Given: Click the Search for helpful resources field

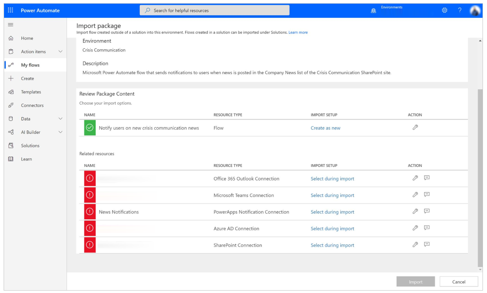Looking at the screenshot, I should (215, 11).
